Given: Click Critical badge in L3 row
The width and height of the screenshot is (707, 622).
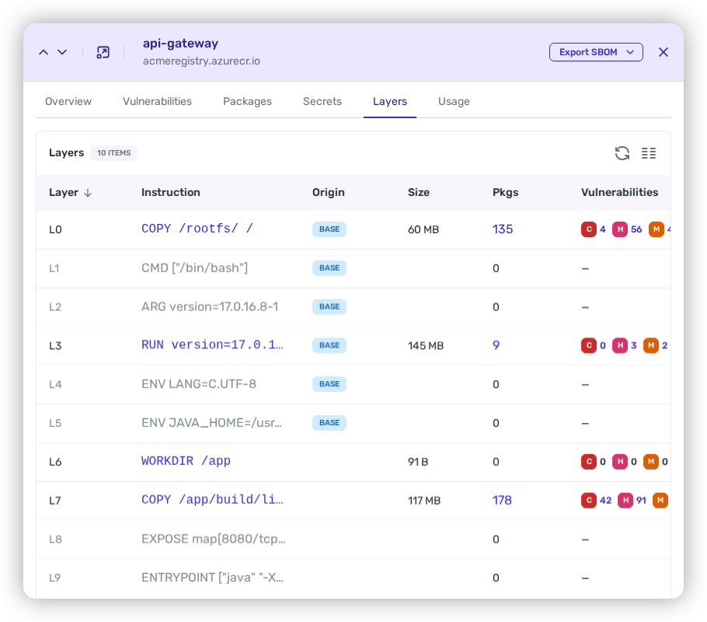Looking at the screenshot, I should click(x=588, y=346).
